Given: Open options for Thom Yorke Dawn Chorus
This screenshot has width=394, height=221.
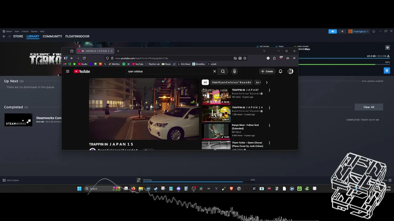Looking at the screenshot, I should [269, 143].
